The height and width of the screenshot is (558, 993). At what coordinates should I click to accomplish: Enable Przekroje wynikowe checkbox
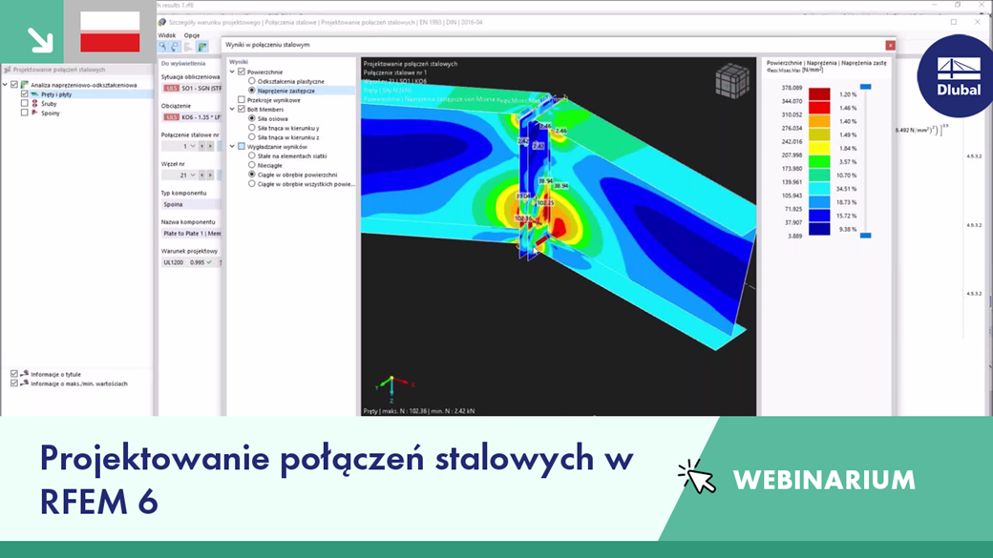[x=242, y=100]
